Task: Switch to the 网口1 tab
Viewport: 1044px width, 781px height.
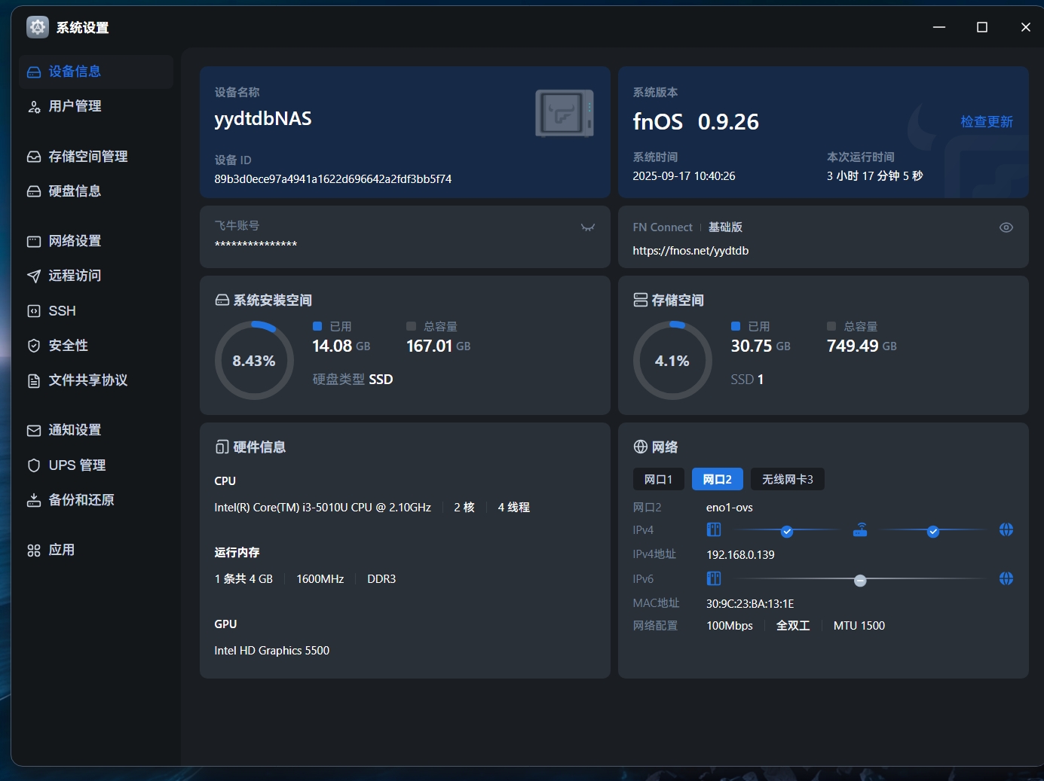Action: point(658,480)
